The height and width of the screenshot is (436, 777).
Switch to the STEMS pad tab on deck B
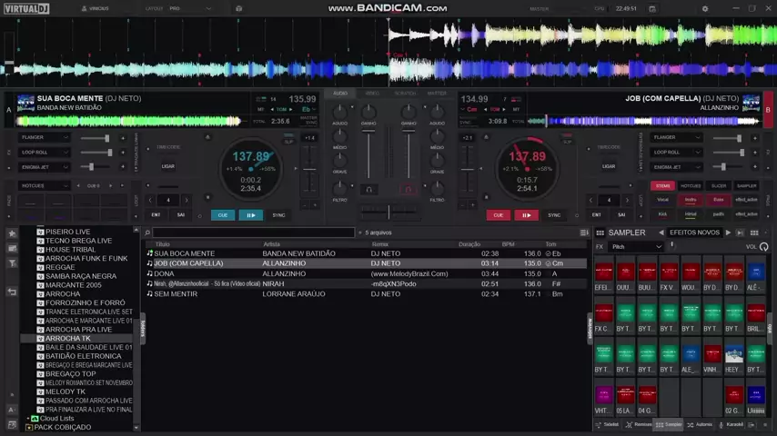pos(663,185)
